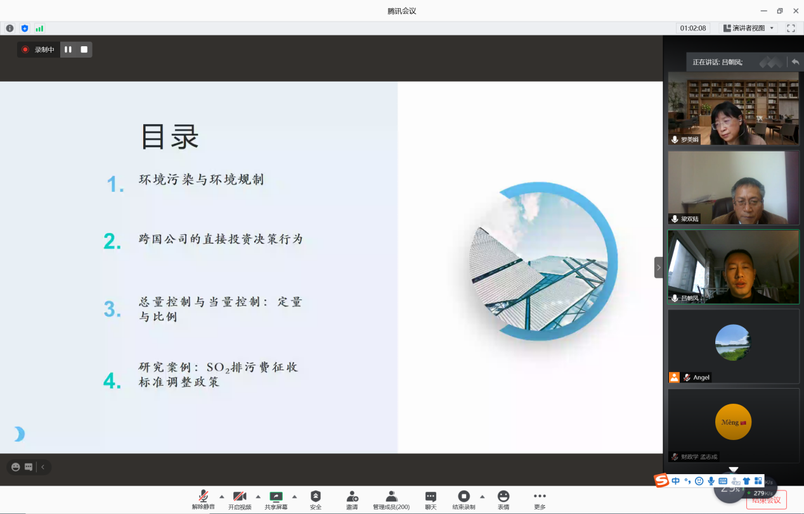The image size is (804, 514).
Task: Select 梁双陆 participant video thumbnail
Action: coord(733,187)
